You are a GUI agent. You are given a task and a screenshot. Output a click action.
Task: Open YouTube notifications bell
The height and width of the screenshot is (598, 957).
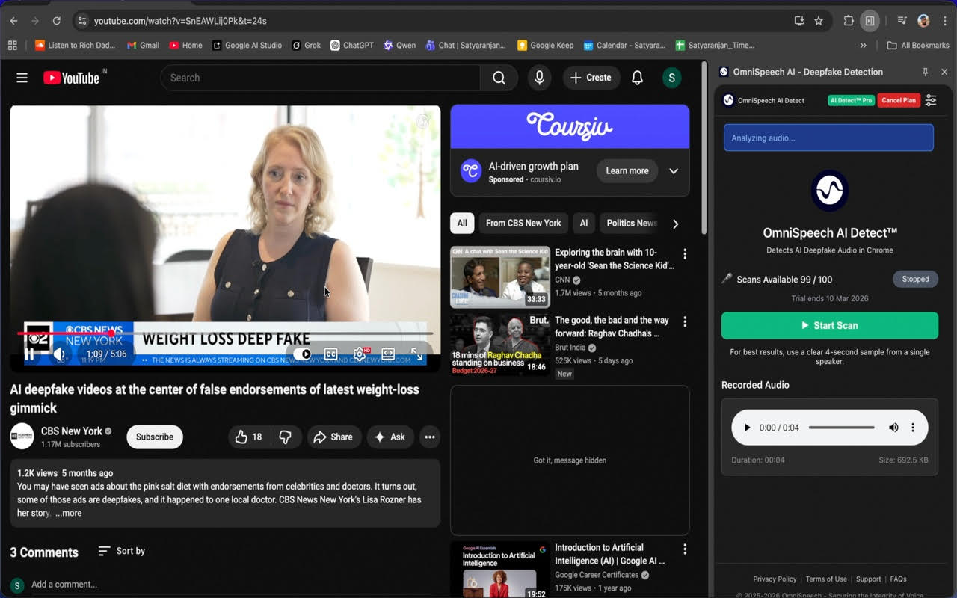[x=637, y=78]
